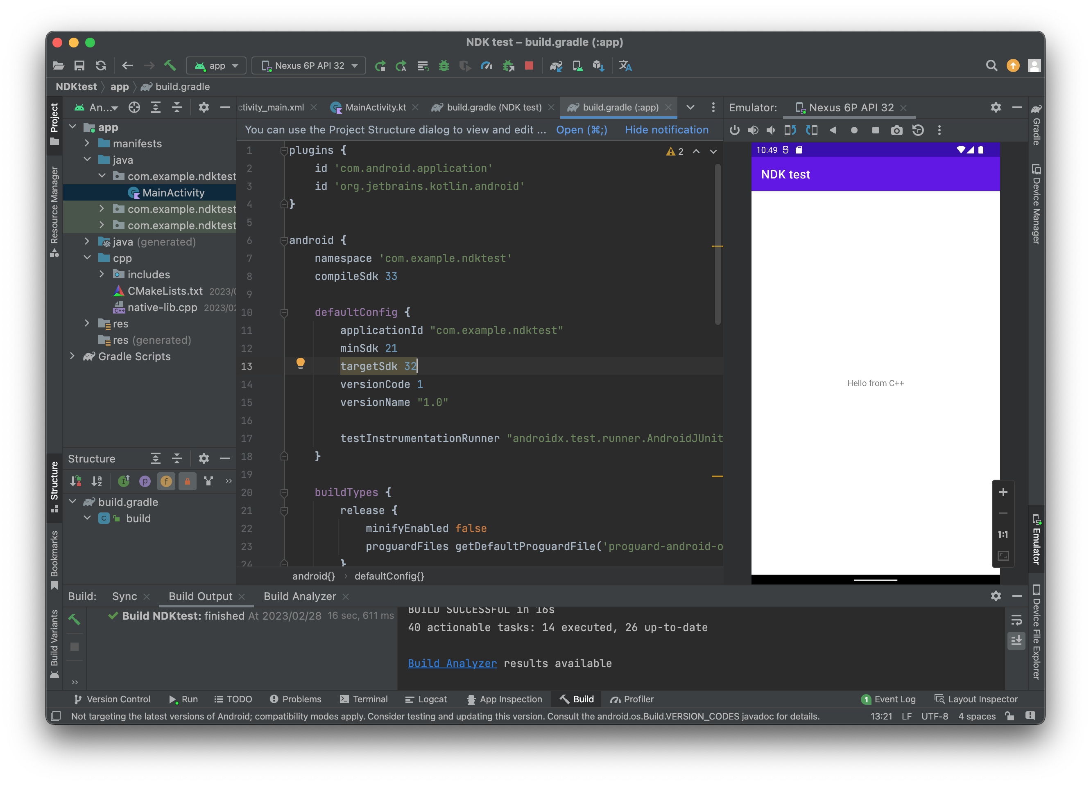Open the Build Analyzer tab
This screenshot has height=785, width=1091.
coord(300,597)
